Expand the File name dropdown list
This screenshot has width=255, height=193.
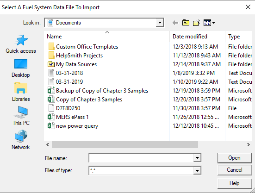[197, 158]
